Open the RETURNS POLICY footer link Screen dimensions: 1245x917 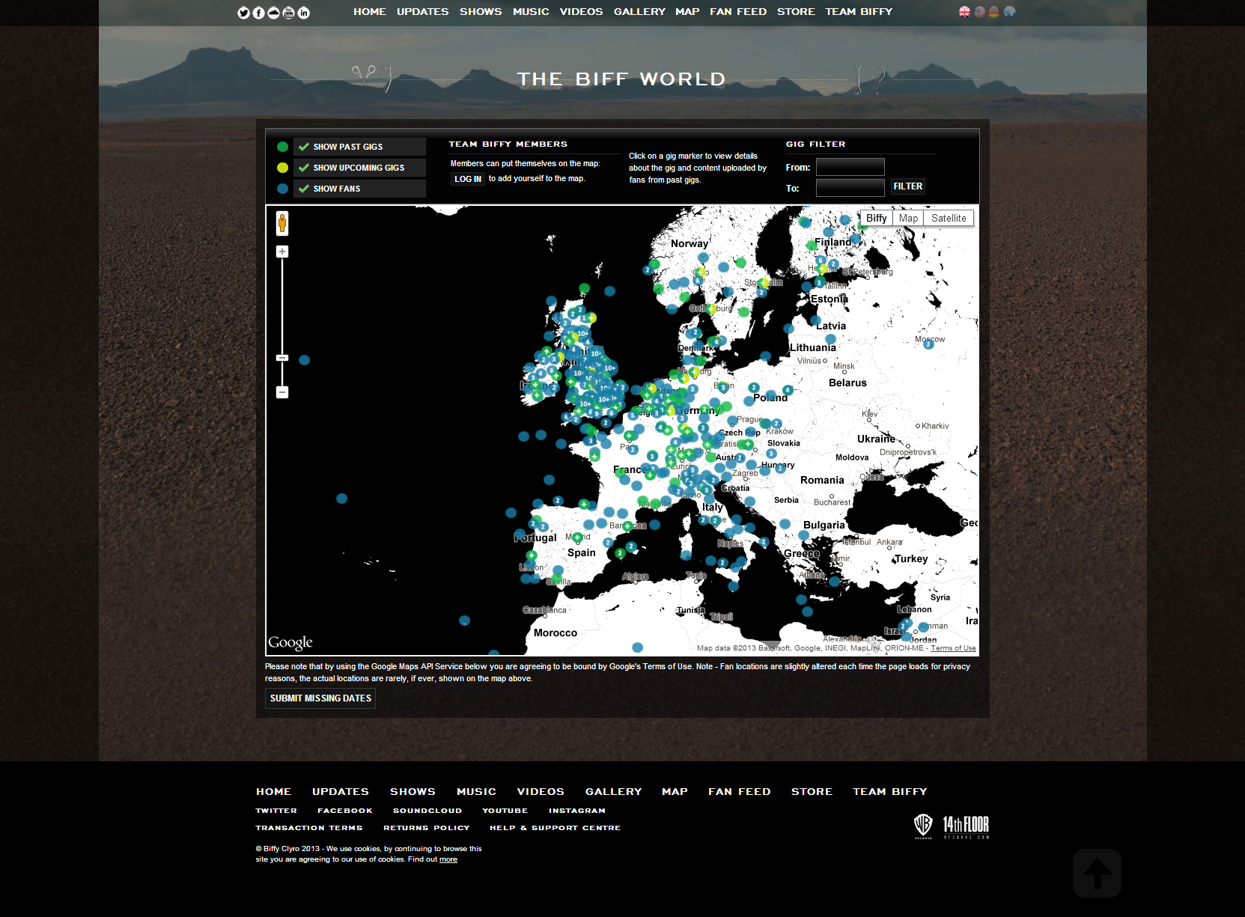(427, 828)
